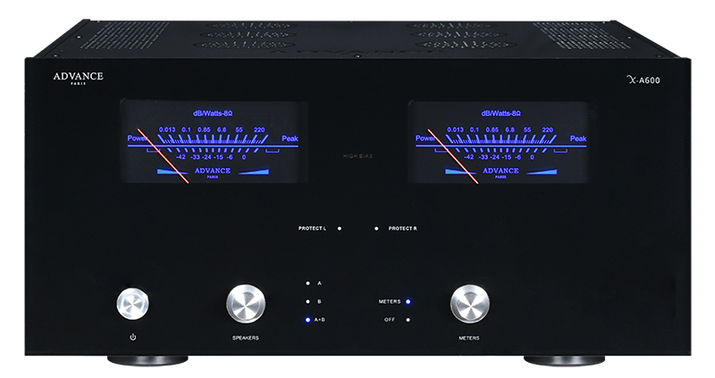
Task: Click the left meter's dB/Watts-8Ω heading
Action: (214, 113)
